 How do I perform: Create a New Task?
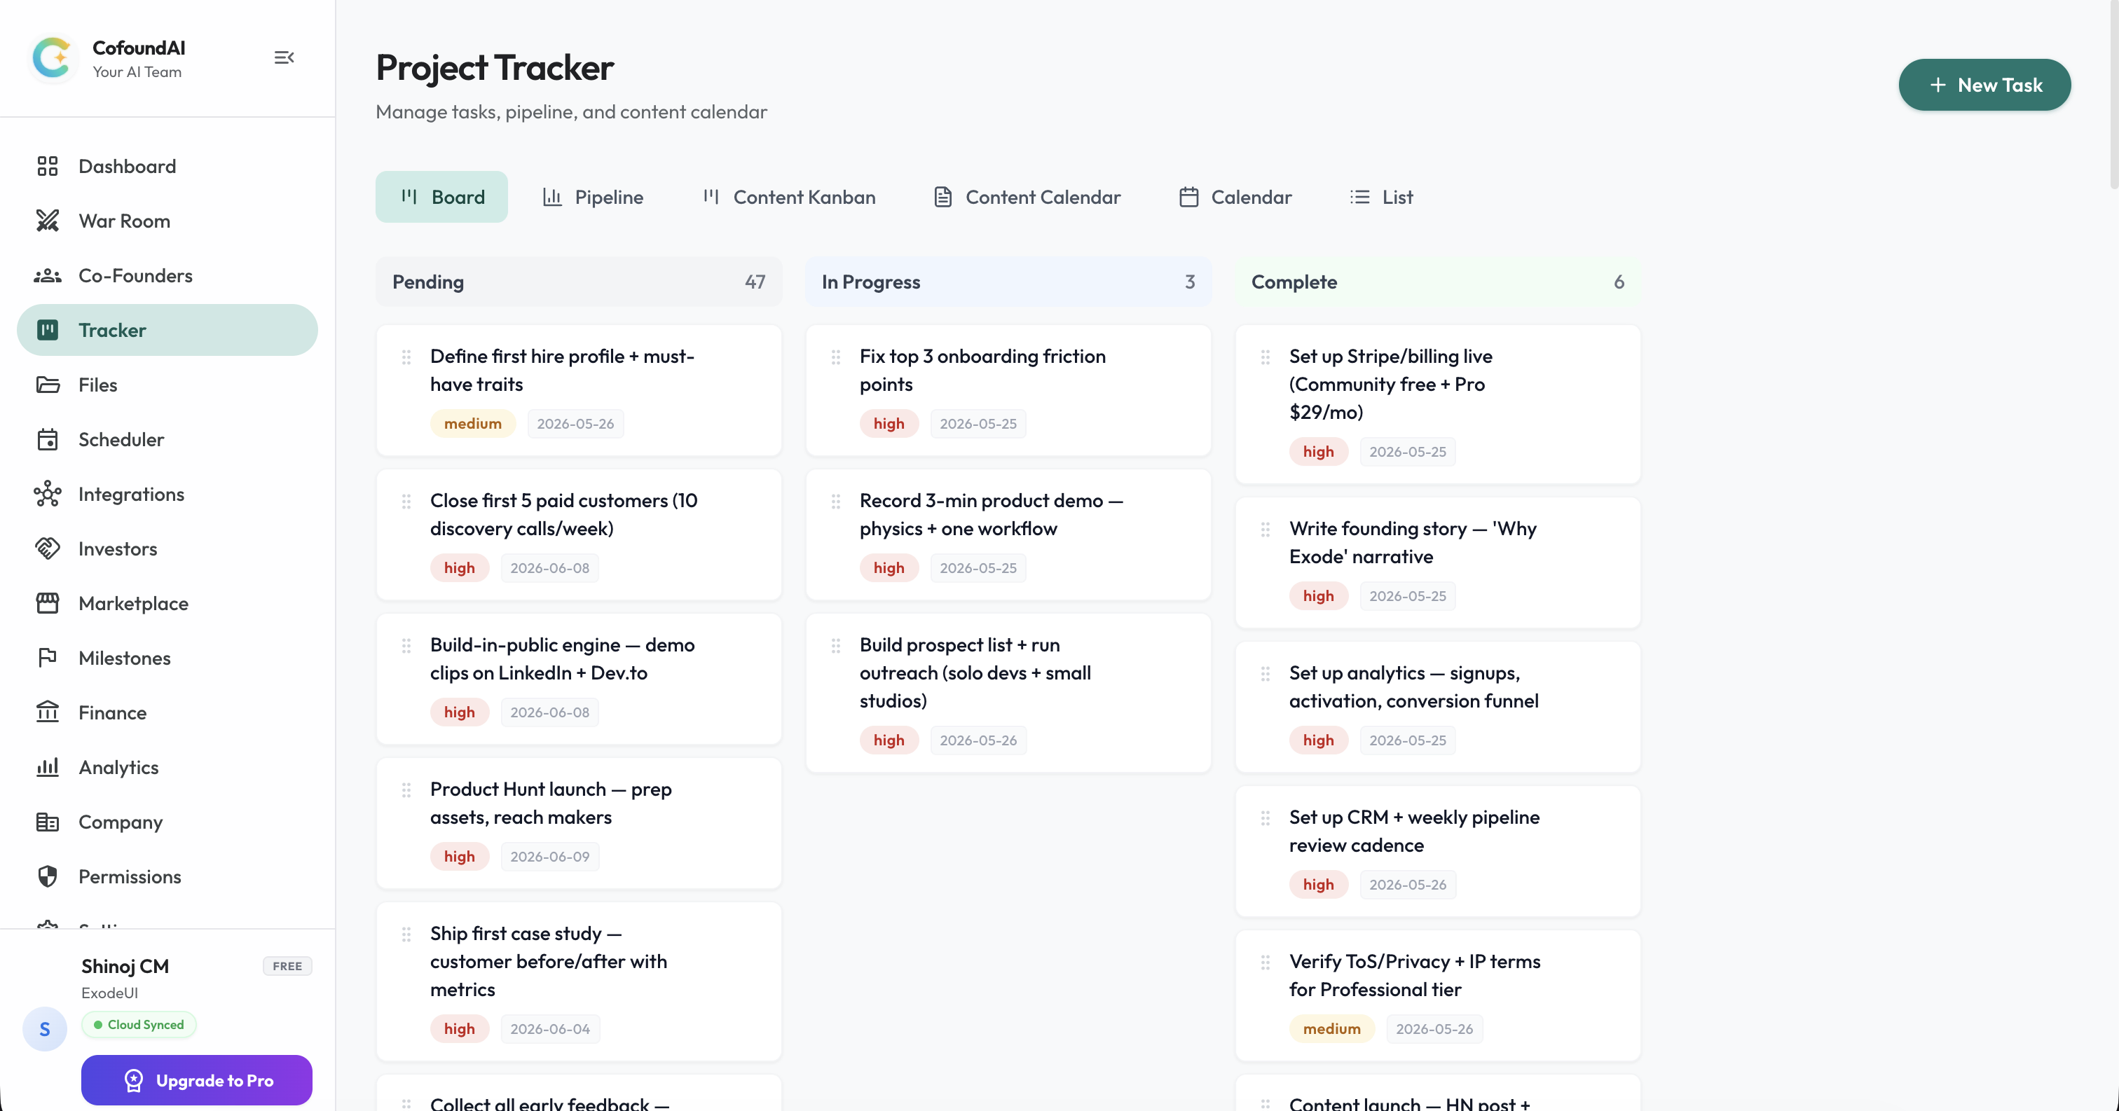pyautogui.click(x=1984, y=85)
